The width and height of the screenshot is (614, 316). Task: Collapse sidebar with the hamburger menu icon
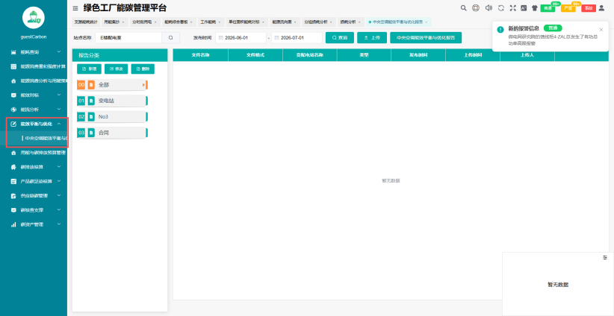pyautogui.click(x=75, y=8)
